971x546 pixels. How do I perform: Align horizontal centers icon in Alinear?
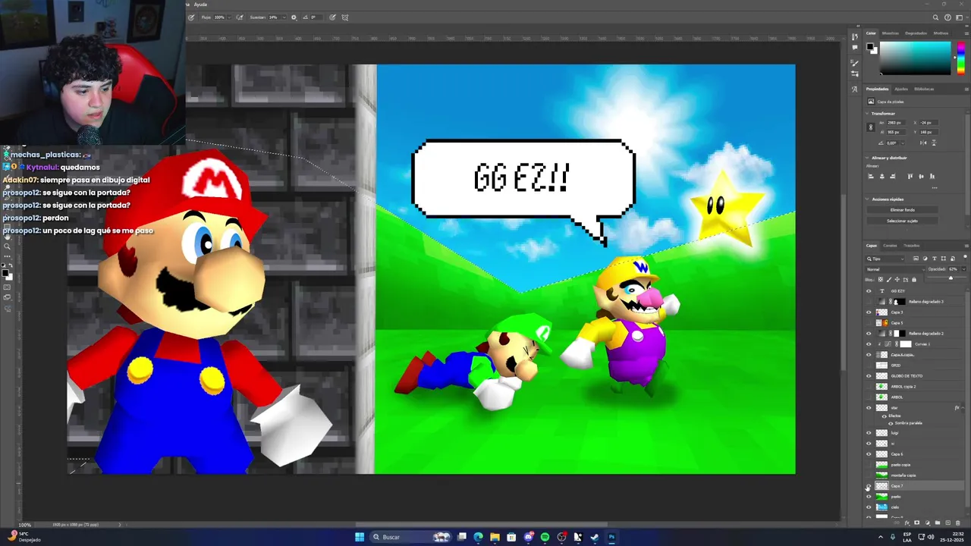click(x=881, y=176)
